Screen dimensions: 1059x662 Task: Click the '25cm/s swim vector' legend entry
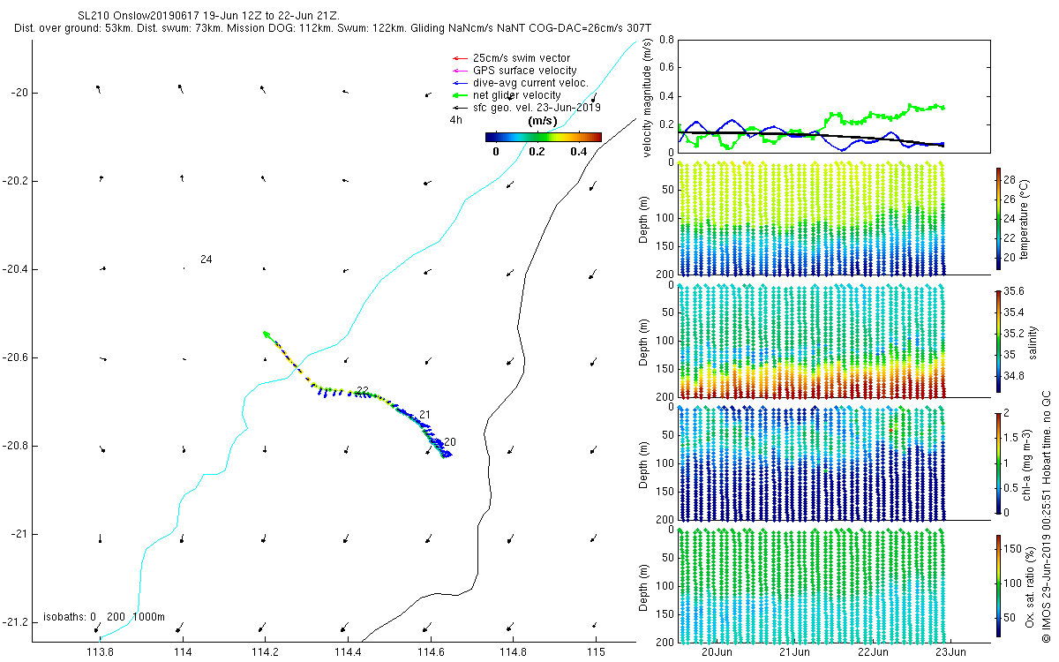point(522,58)
